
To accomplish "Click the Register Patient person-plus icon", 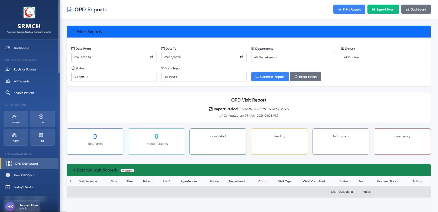I will [8, 69].
